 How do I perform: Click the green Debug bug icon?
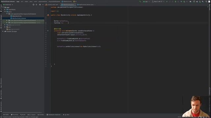coord(175,1)
